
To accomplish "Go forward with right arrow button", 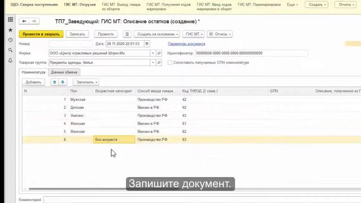I will tap(34, 21).
